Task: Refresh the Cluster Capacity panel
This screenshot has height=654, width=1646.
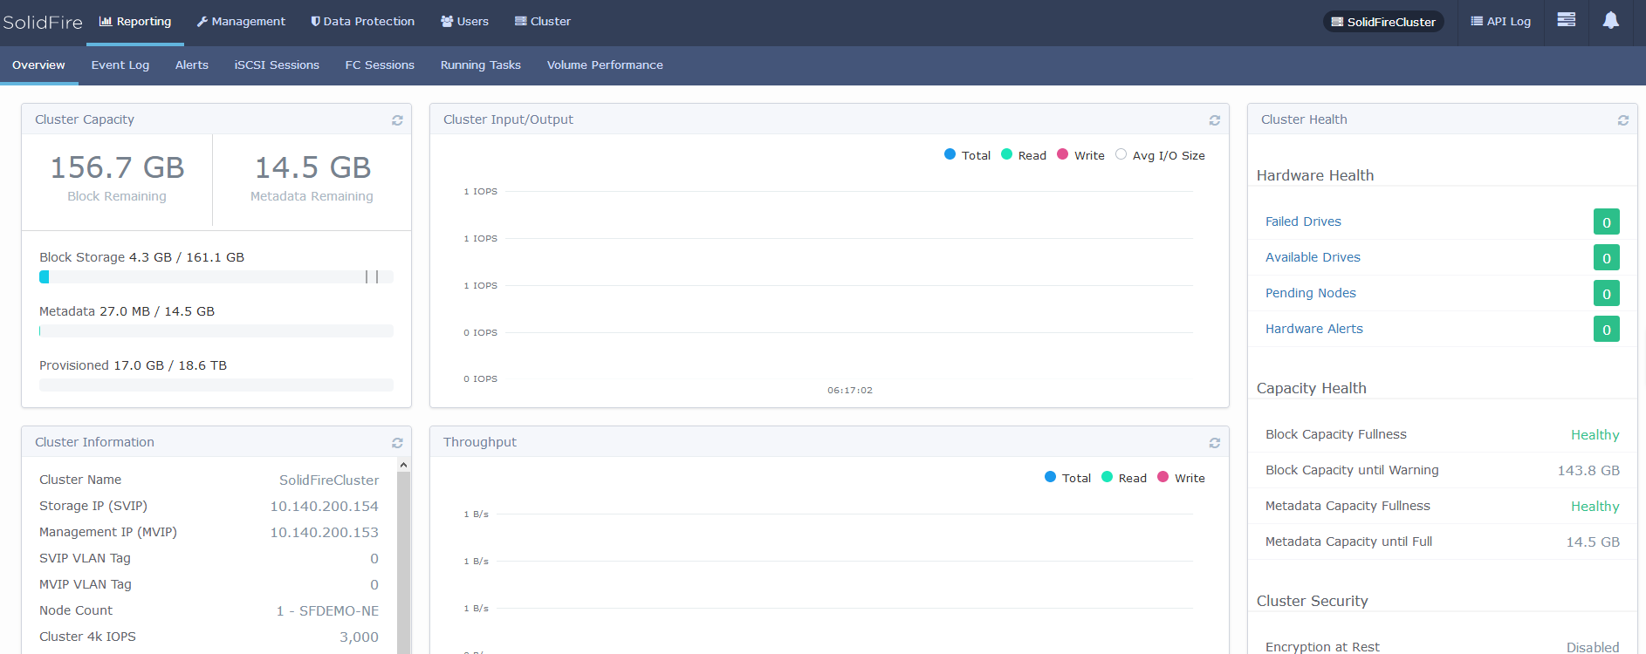Action: tap(397, 120)
